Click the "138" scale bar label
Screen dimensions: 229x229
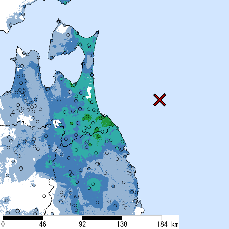pyautogui.click(x=122, y=224)
